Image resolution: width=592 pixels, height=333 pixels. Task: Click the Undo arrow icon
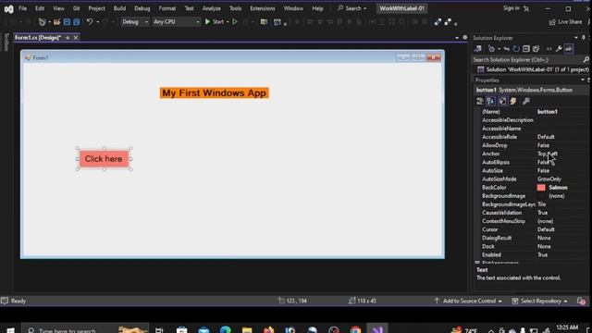[90, 22]
